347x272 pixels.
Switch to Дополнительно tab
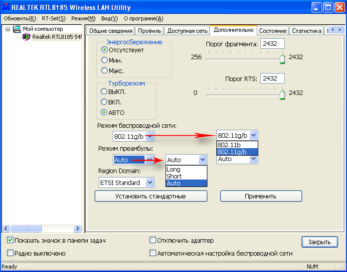point(233,30)
